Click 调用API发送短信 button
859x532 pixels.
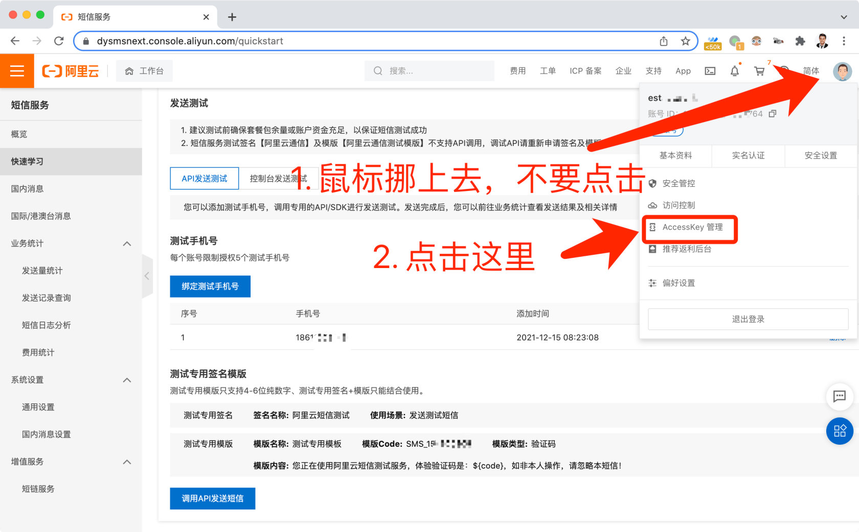click(213, 498)
